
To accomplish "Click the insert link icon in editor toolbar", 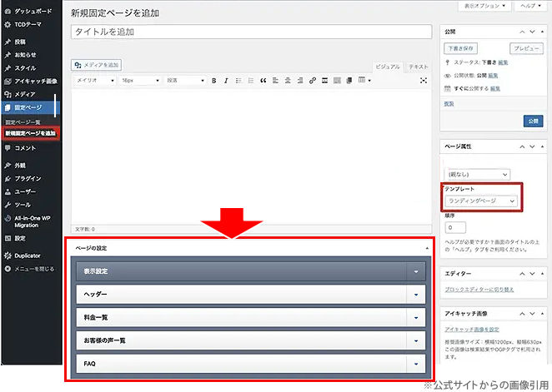I will coord(313,81).
